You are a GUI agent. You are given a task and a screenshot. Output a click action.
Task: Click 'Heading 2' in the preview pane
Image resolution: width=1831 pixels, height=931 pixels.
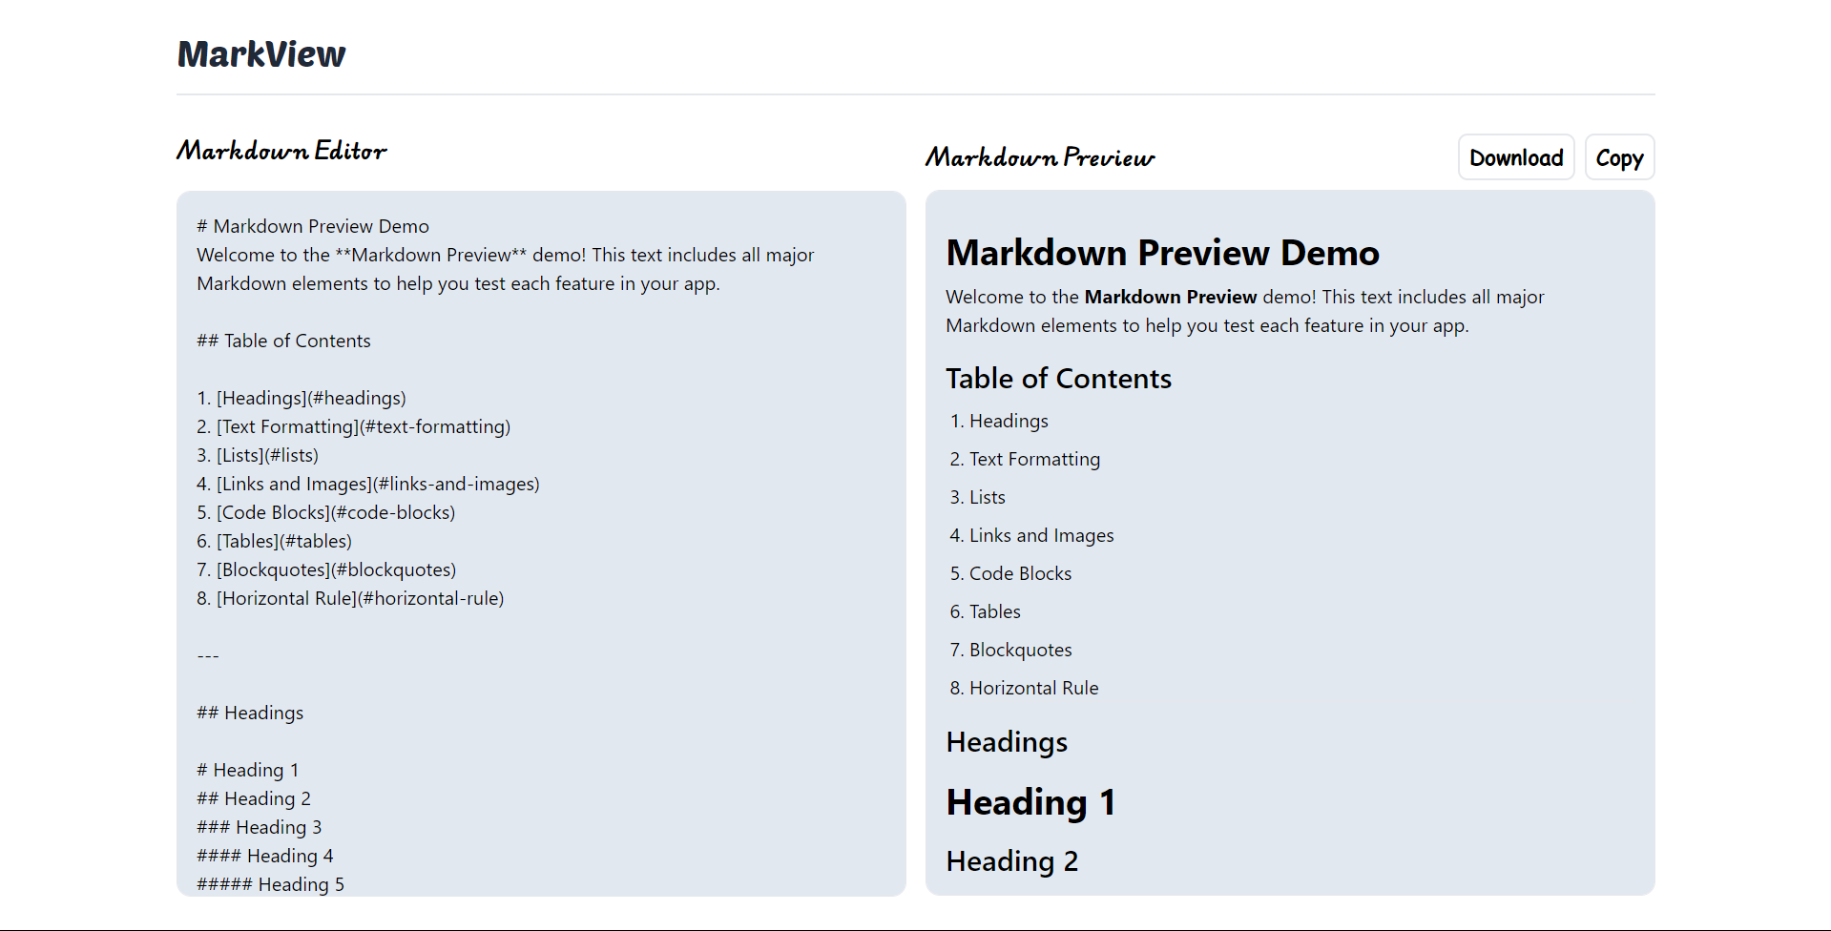click(x=1012, y=860)
